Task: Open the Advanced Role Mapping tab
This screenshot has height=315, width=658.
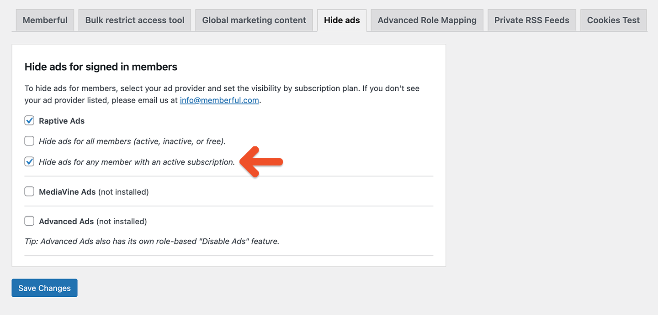Action: [x=426, y=20]
